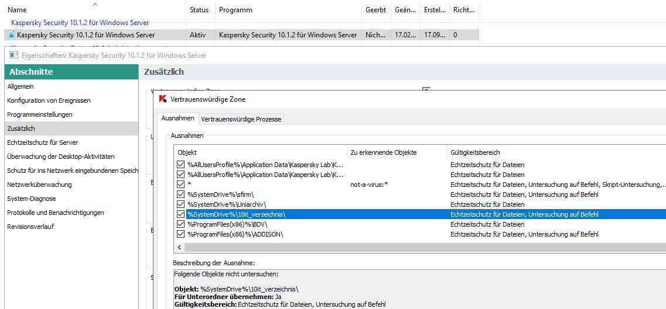Click the exclusions list horizontal scrollbar track
Image resolution: width=666 pixels, height=309 pixels.
click(x=425, y=247)
